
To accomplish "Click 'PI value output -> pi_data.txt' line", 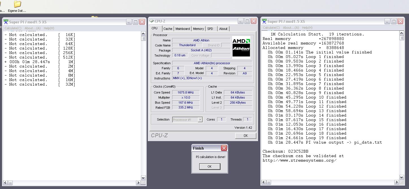I will pos(325,142).
